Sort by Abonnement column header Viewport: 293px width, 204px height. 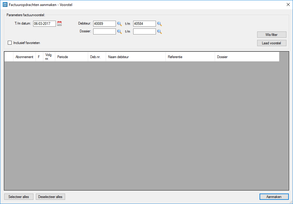[24, 57]
